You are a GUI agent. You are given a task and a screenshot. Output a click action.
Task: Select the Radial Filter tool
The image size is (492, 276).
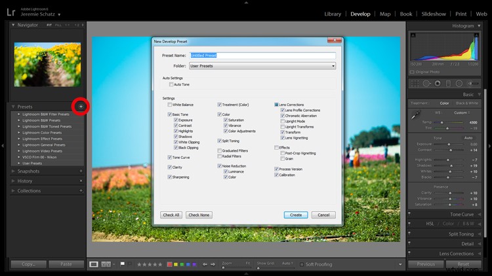[x=459, y=84]
